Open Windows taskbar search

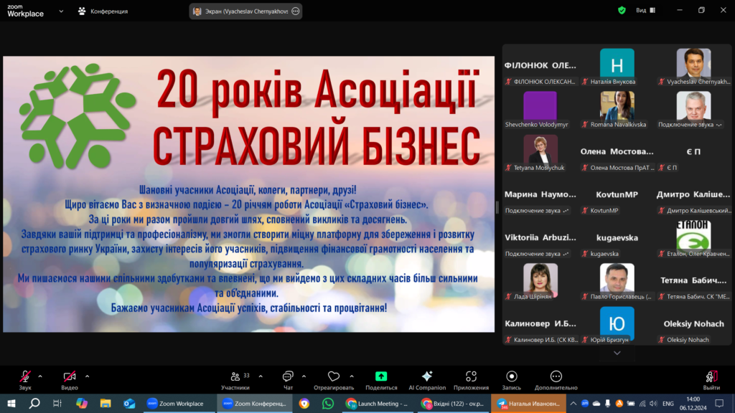coord(34,403)
